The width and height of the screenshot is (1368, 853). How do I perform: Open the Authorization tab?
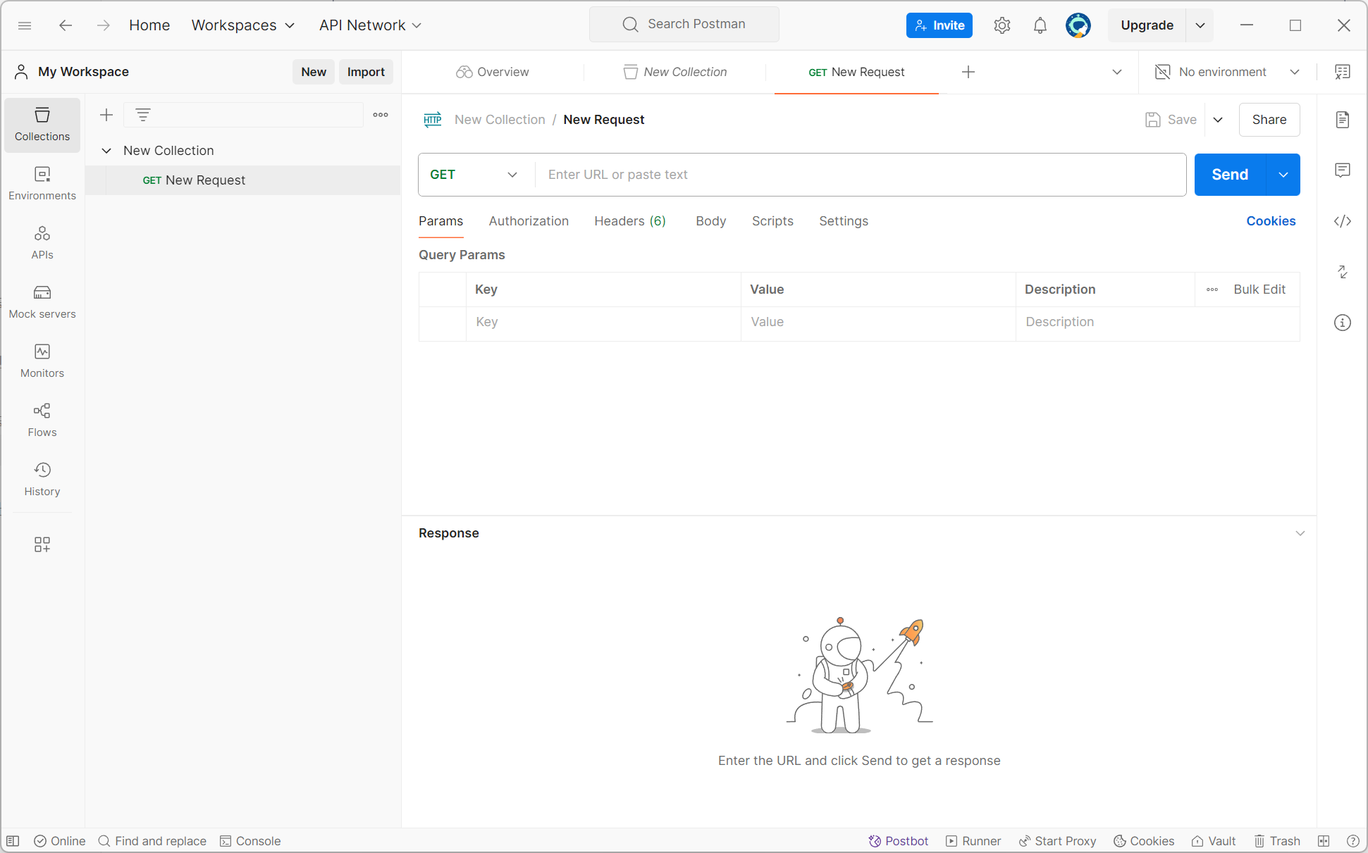click(529, 221)
